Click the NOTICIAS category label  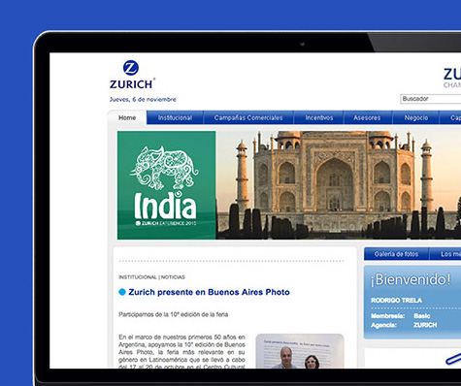[173, 277]
